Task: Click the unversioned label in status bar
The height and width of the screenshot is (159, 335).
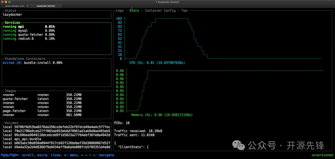Action: point(322,155)
